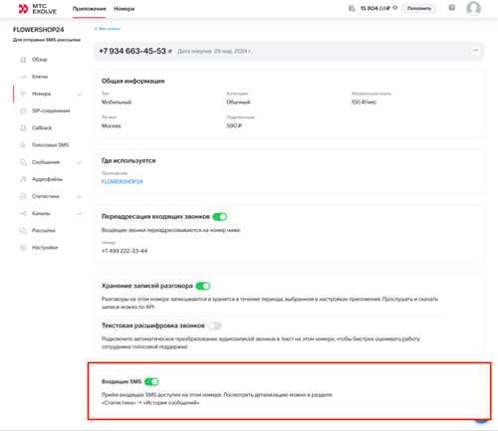Open the three-dots menu on number header
The width and height of the screenshot is (498, 431).
coord(475,51)
